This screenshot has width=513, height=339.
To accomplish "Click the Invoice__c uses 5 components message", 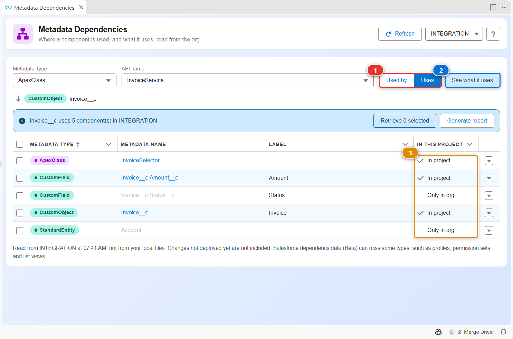I will coord(93,121).
